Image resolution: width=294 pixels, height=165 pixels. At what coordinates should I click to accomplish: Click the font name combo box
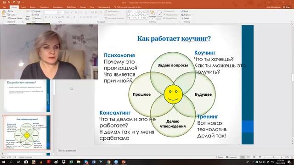click(x=51, y=12)
